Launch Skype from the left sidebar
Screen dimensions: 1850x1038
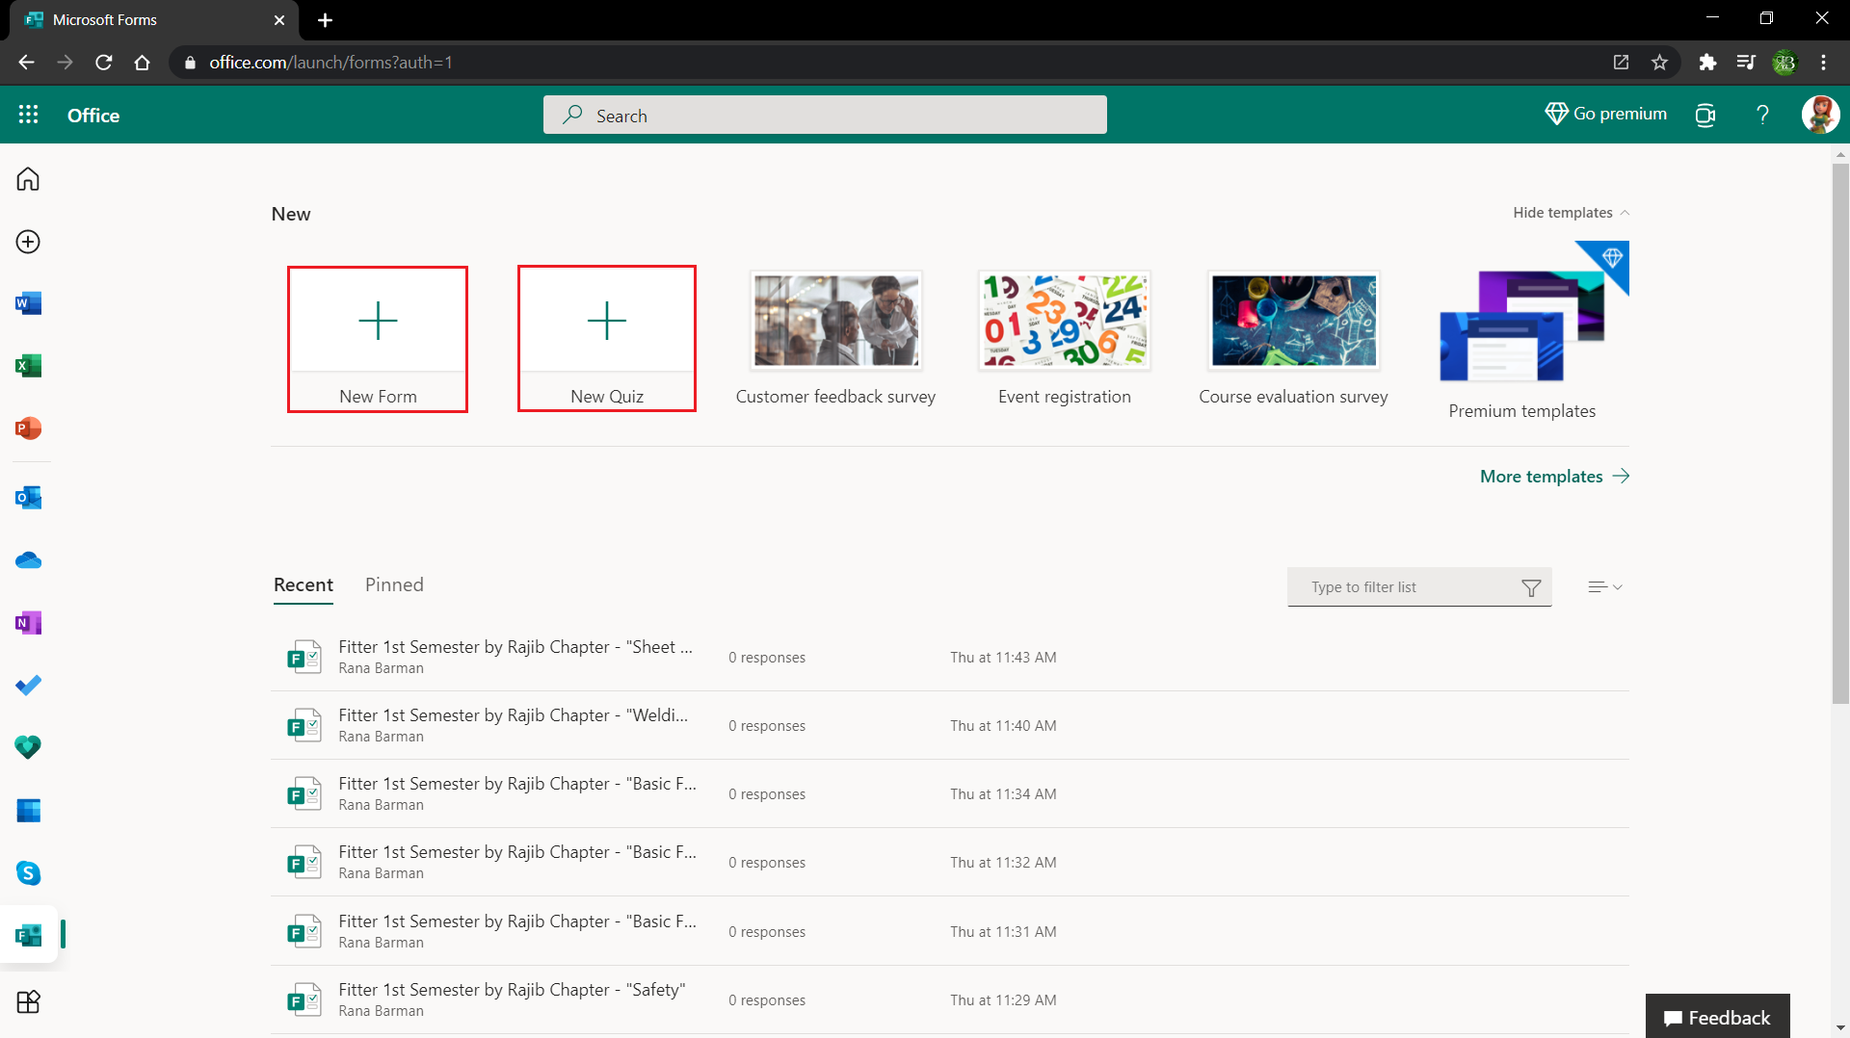28,873
